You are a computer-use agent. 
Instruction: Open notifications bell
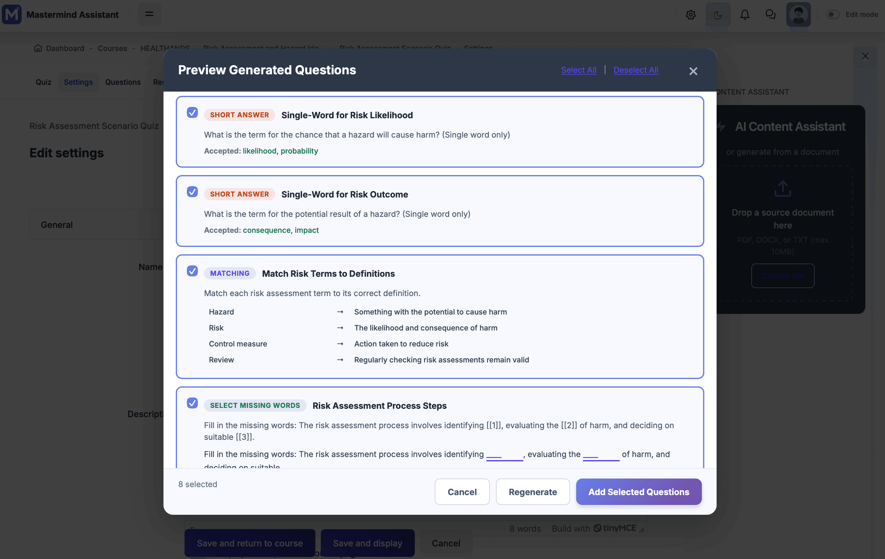[x=745, y=15]
